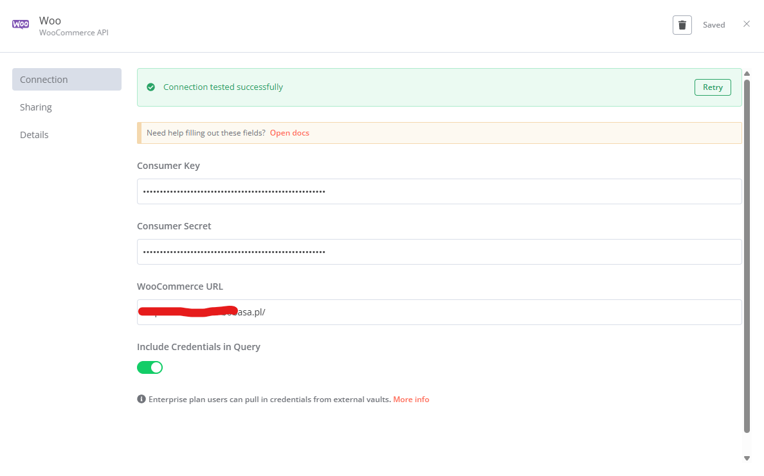Click the Consumer Key label
Screen dimensions: 764x476
click(168, 166)
